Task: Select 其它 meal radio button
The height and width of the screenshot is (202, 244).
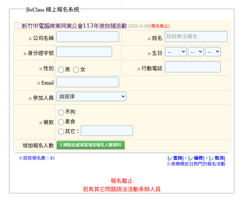Action: (61, 131)
